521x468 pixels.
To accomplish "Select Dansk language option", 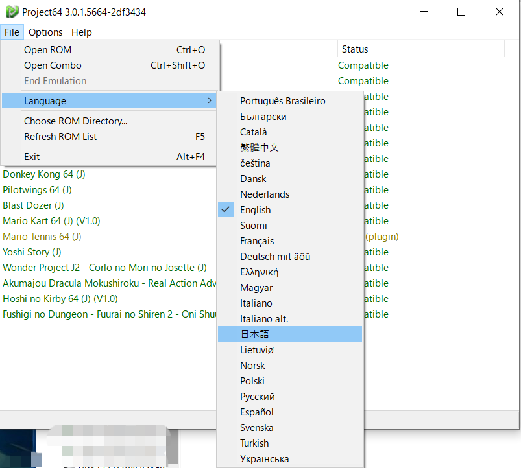I will click(x=290, y=179).
